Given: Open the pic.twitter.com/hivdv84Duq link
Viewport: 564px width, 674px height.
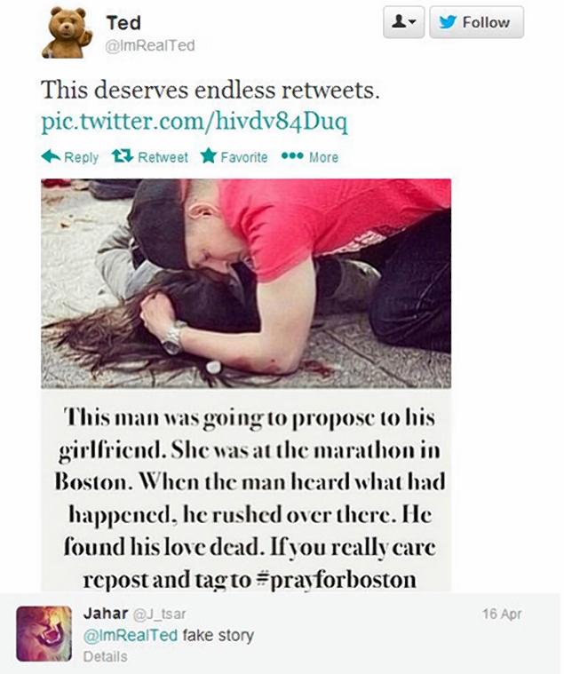Looking at the screenshot, I should (195, 123).
